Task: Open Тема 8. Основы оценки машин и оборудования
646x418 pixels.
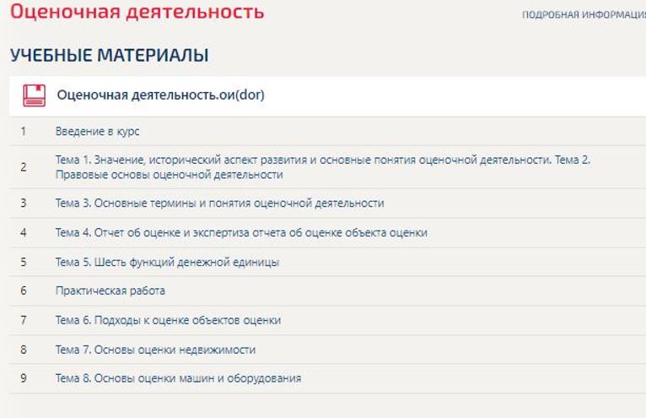Action: click(178, 378)
